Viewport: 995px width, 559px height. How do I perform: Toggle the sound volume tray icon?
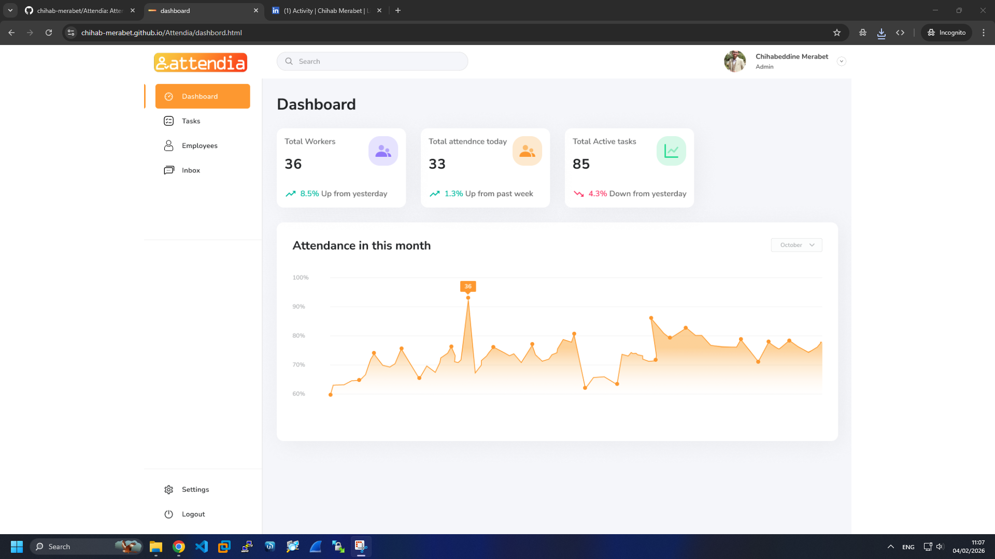click(x=940, y=547)
